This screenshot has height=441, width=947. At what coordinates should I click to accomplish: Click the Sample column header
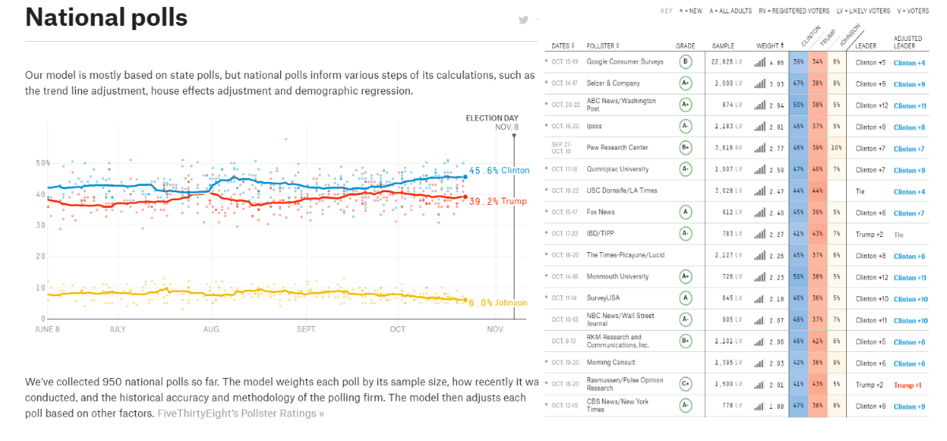(723, 46)
